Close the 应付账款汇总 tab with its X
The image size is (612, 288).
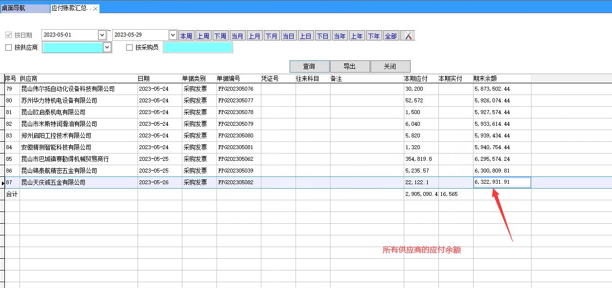tap(96, 9)
